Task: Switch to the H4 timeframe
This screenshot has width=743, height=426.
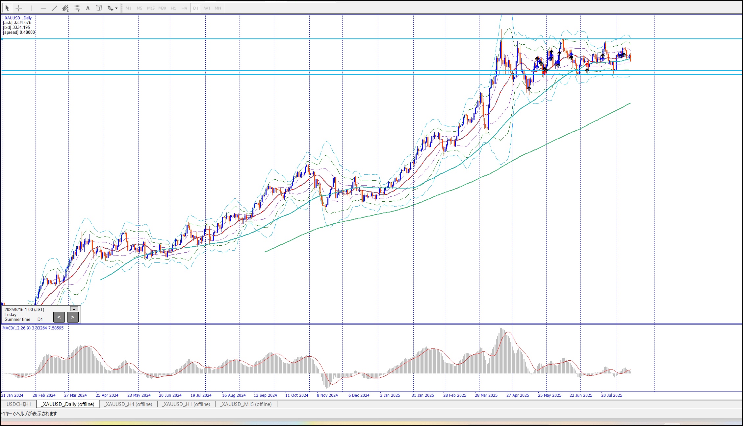Action: pyautogui.click(x=184, y=8)
